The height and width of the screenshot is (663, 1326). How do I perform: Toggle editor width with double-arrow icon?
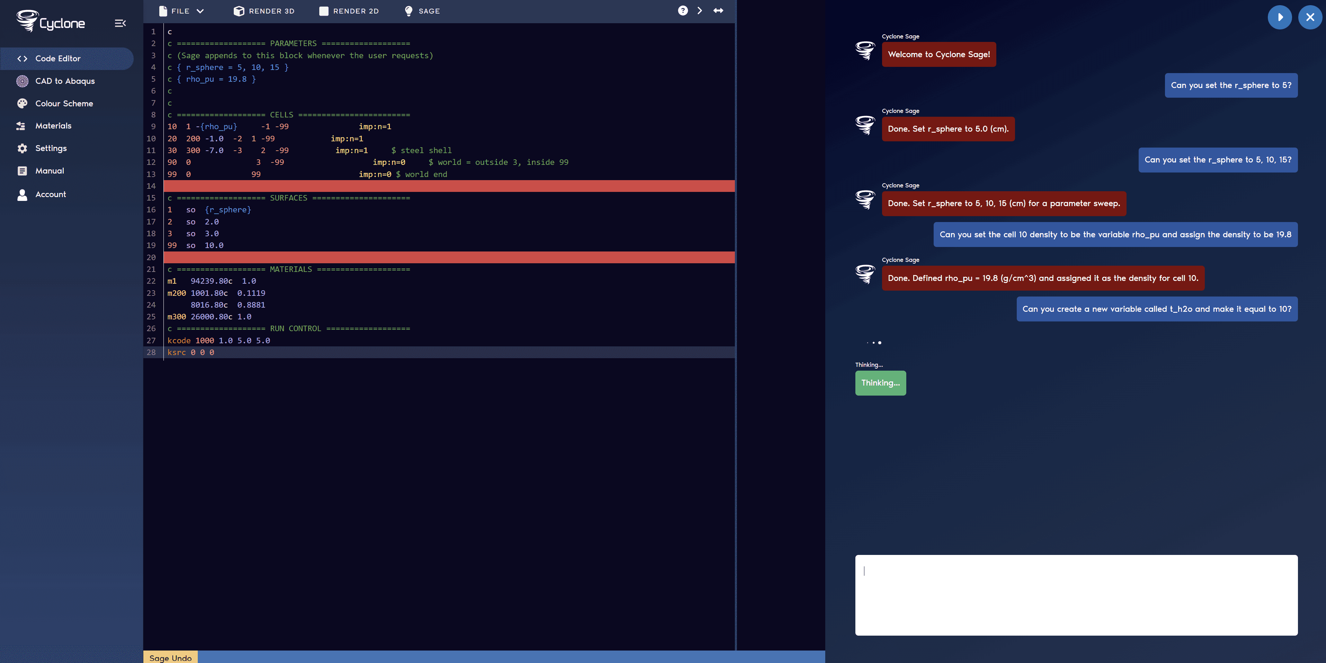pyautogui.click(x=718, y=11)
